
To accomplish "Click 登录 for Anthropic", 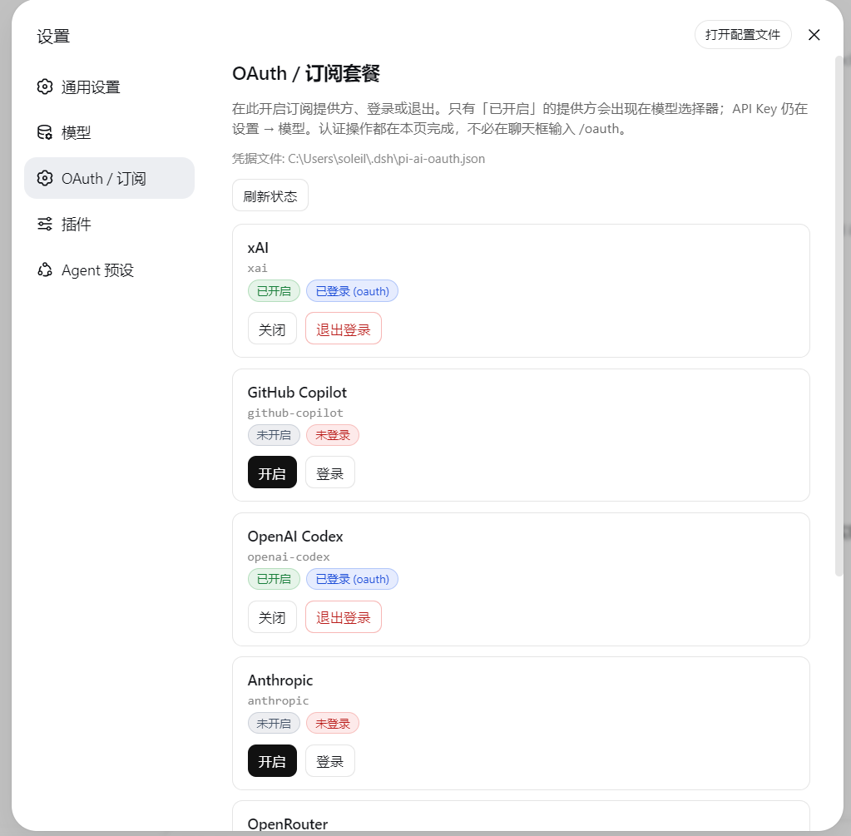I will (330, 760).
